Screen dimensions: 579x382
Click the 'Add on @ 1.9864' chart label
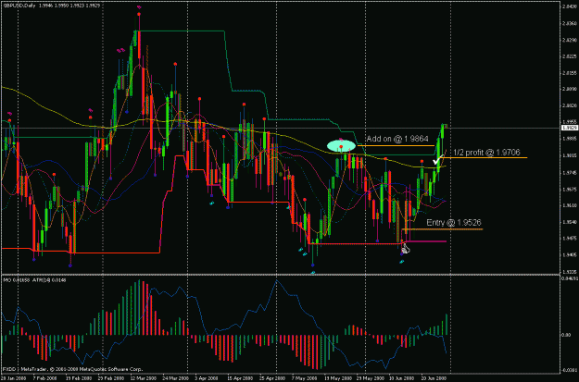tap(397, 139)
